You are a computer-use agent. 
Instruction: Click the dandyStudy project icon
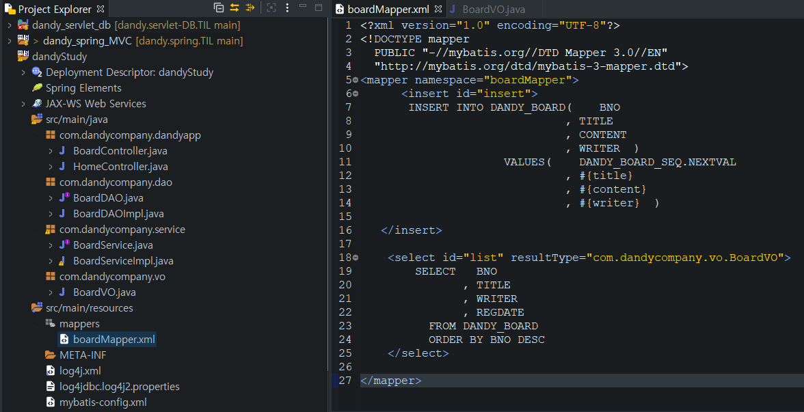pos(23,56)
